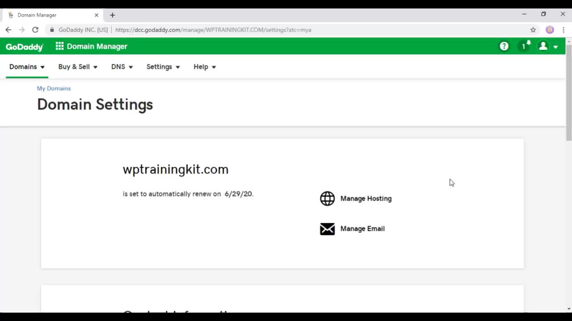Click the renewal date 6/29/20
The width and height of the screenshot is (572, 321).
click(239, 194)
